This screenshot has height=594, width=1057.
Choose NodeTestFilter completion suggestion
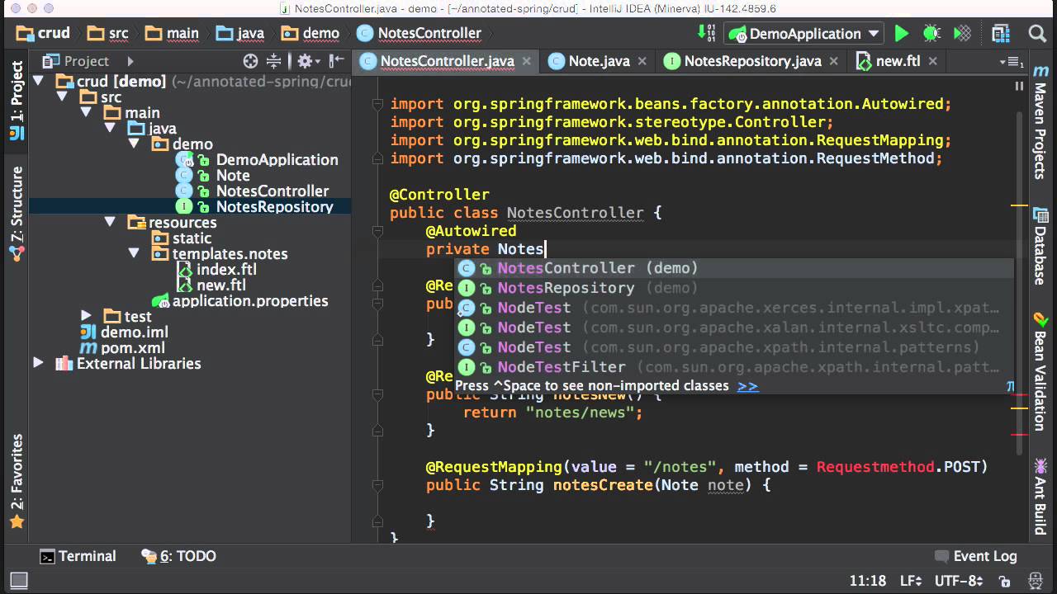click(x=734, y=367)
